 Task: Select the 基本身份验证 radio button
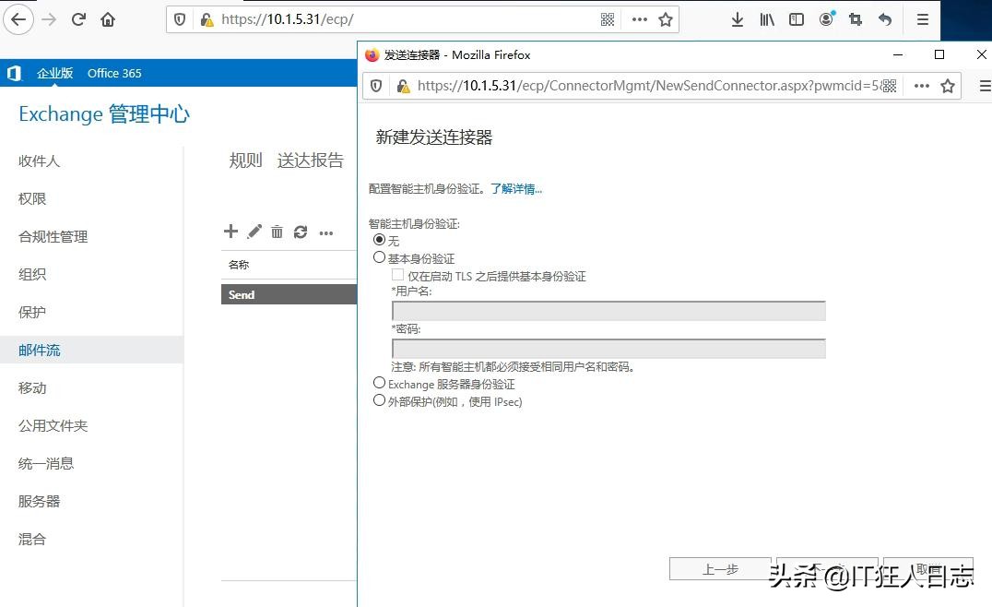(x=379, y=257)
